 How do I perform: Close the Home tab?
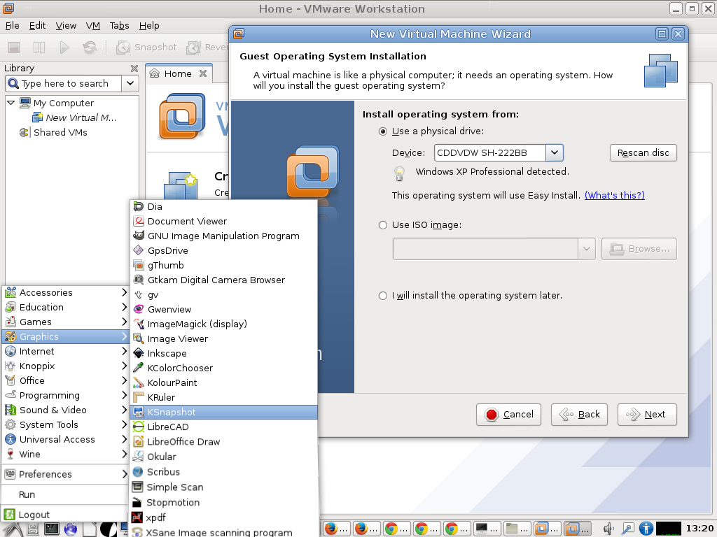203,73
